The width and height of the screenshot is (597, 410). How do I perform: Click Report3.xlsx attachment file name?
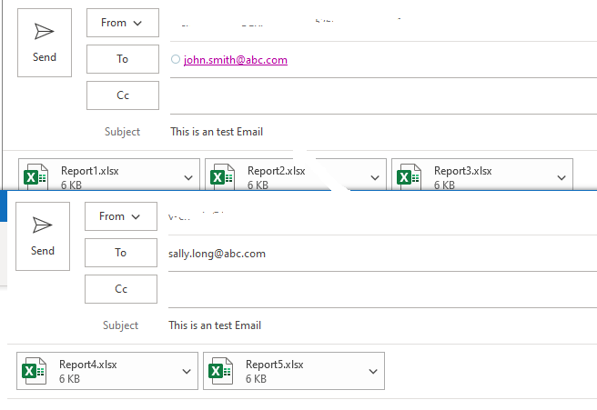[x=463, y=171]
